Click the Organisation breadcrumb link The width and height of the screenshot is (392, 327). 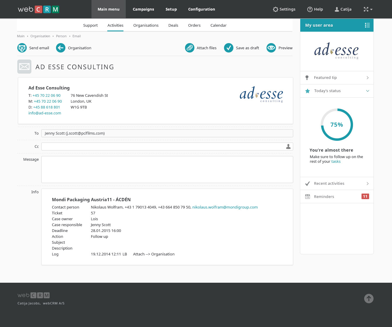[x=40, y=36]
